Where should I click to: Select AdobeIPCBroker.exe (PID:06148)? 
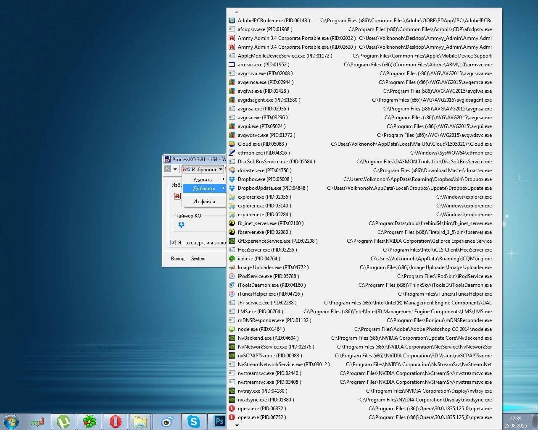pyautogui.click(x=364, y=20)
